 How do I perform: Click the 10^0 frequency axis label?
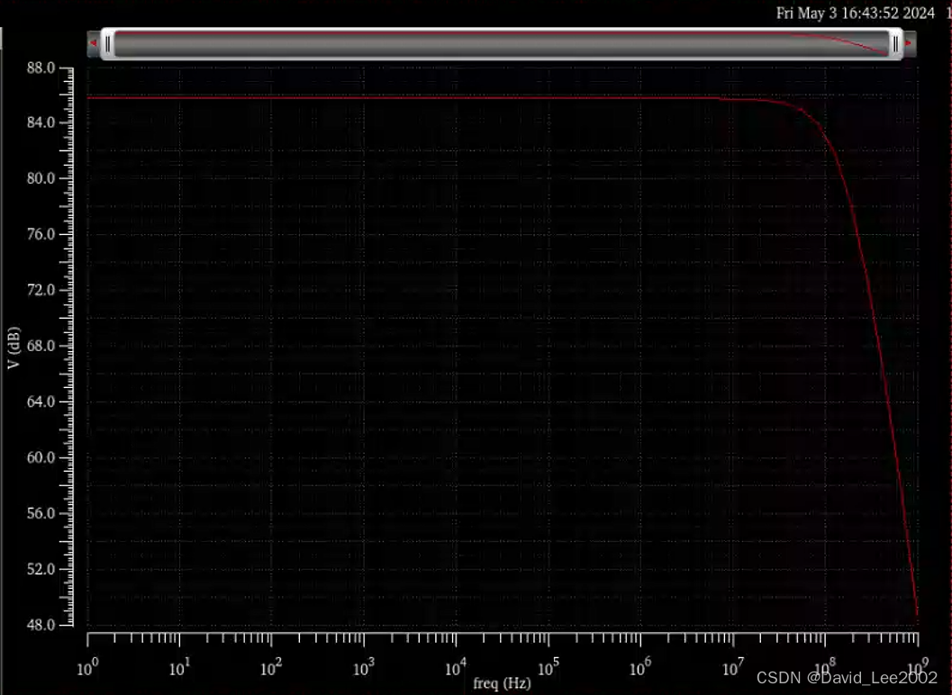[x=86, y=668]
